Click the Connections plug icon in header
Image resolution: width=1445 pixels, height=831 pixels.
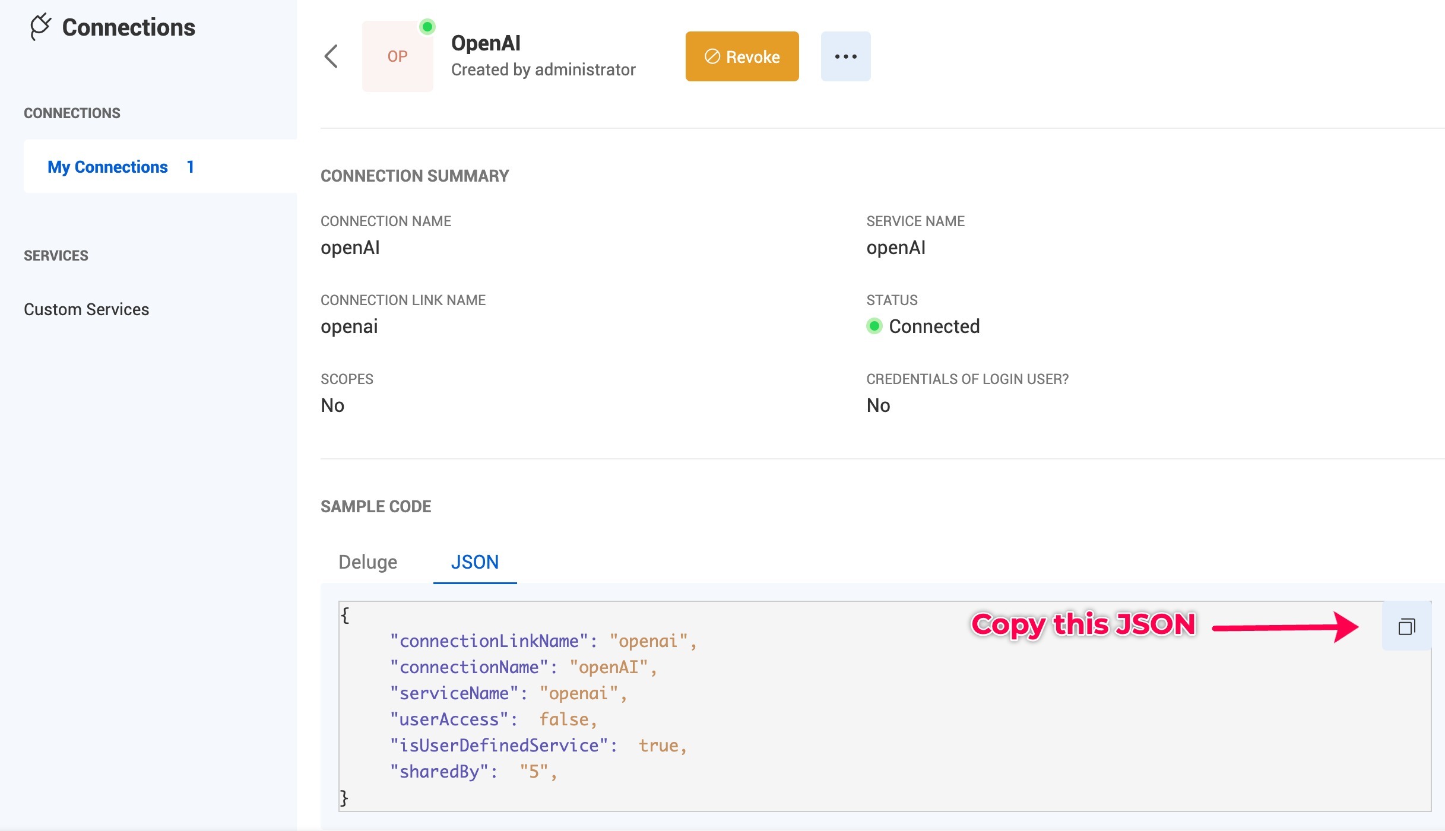click(40, 27)
